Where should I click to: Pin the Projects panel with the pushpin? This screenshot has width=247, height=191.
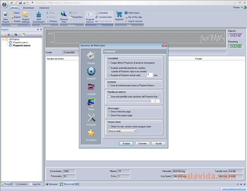point(38,30)
